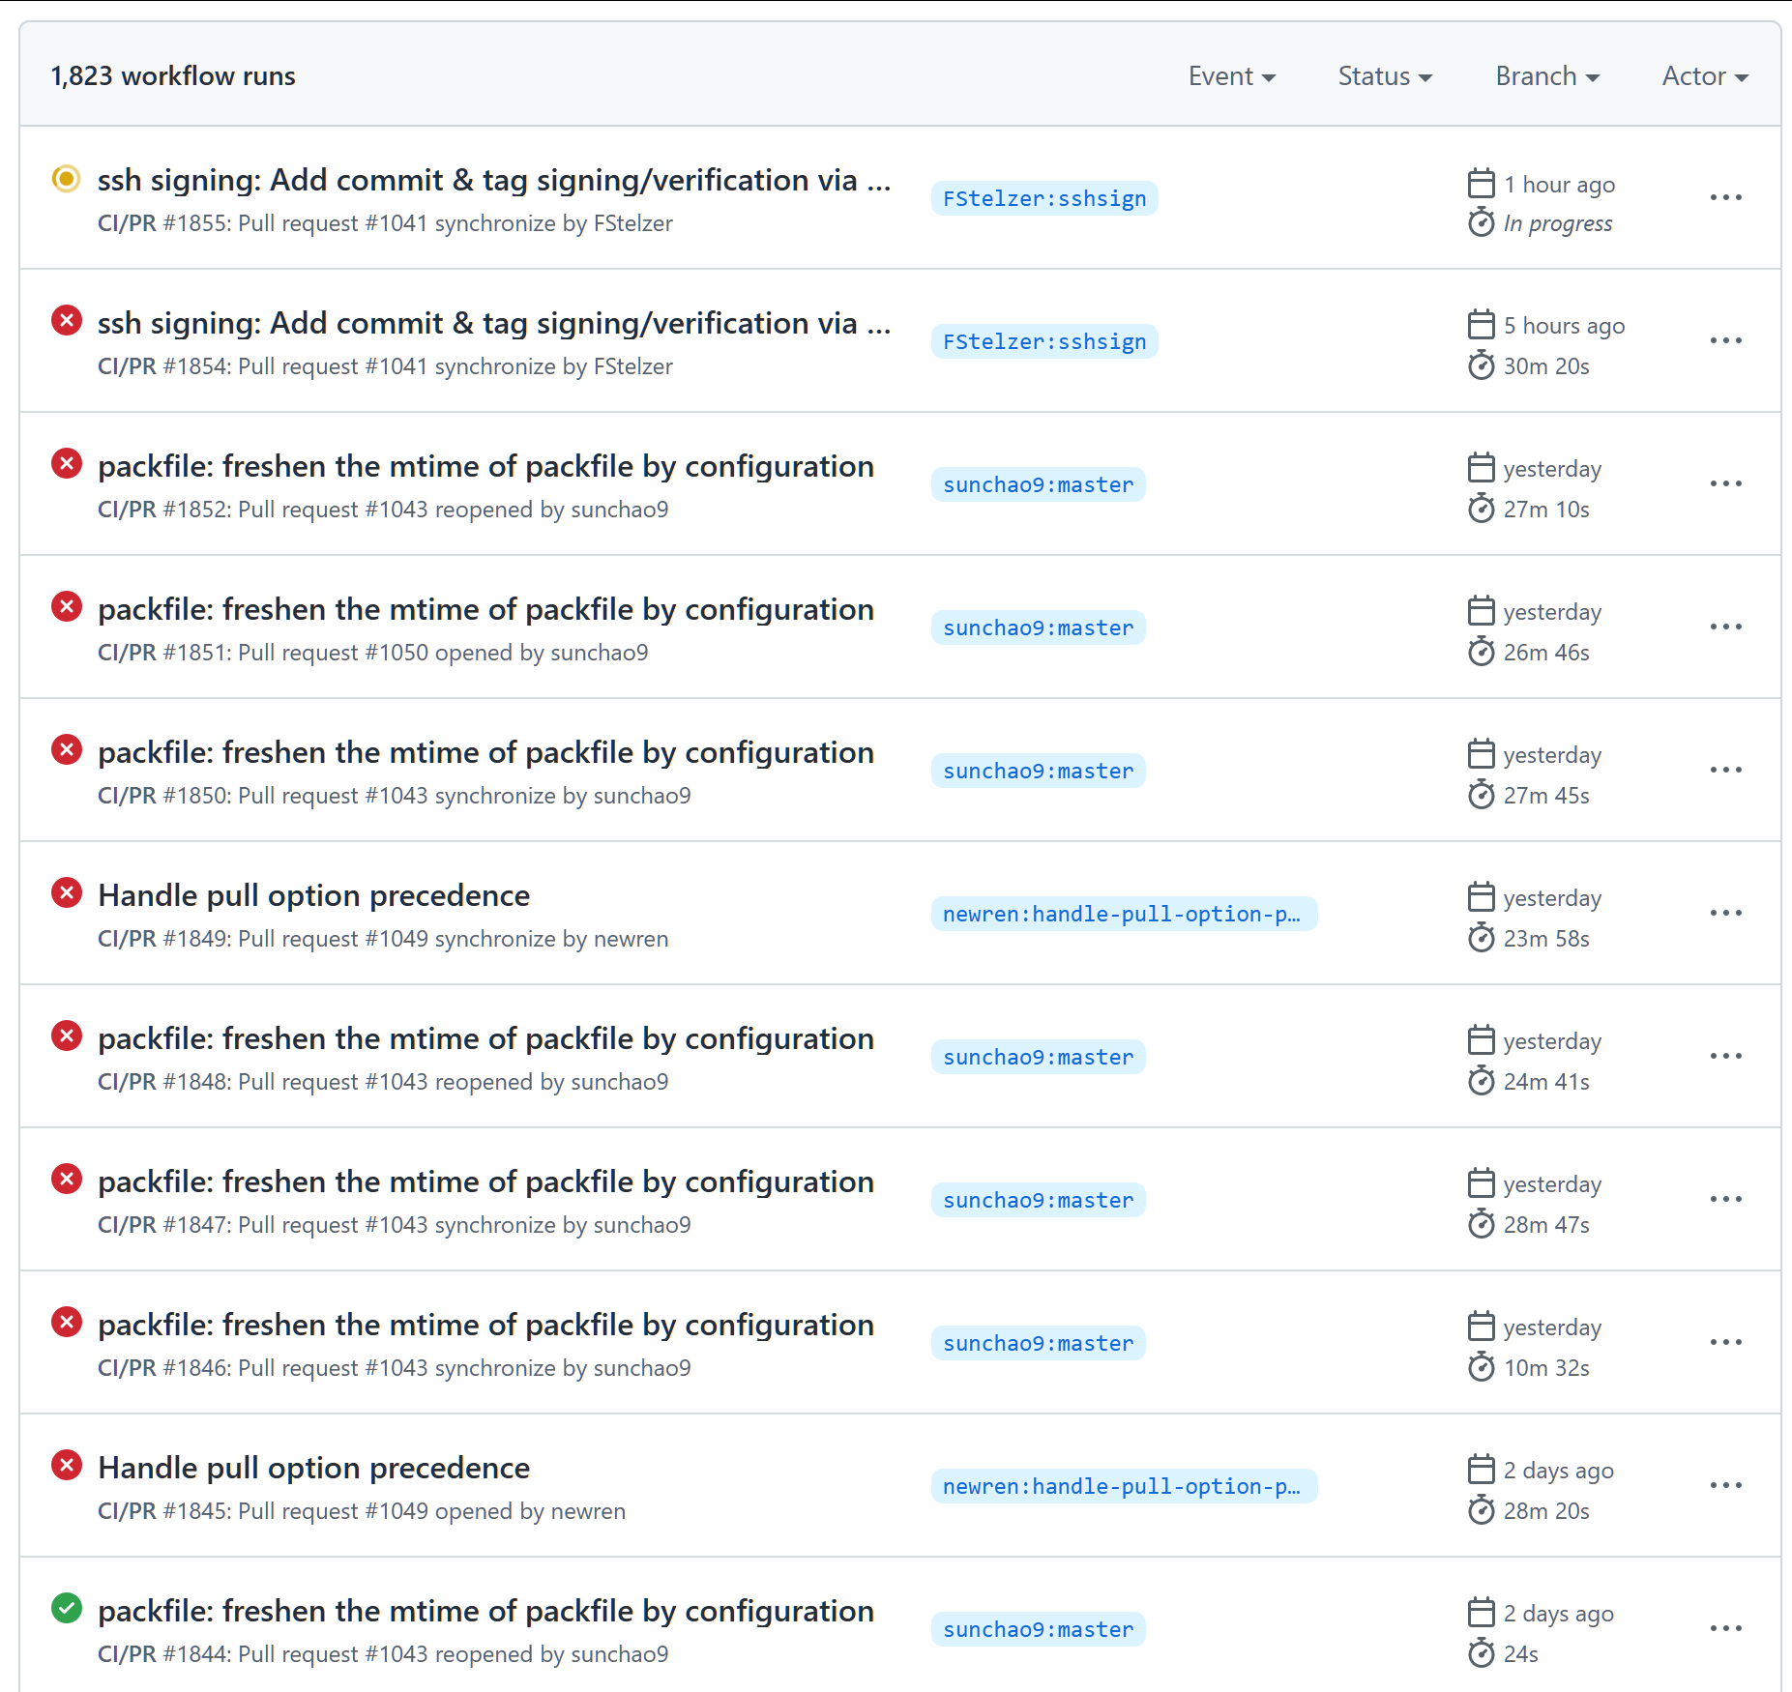Open the three-dot menu for run #1852
Screen dimensions: 1792x1692
tap(1726, 483)
